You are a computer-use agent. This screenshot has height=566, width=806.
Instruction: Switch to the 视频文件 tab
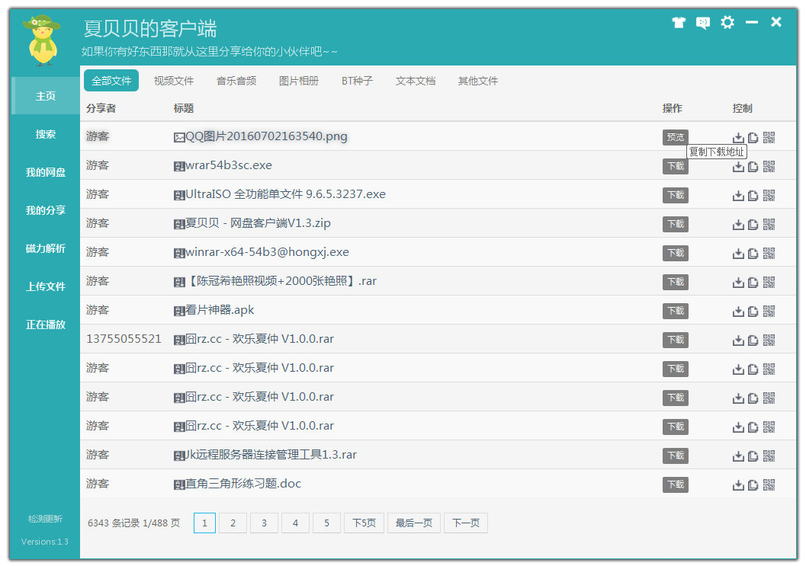tap(174, 81)
